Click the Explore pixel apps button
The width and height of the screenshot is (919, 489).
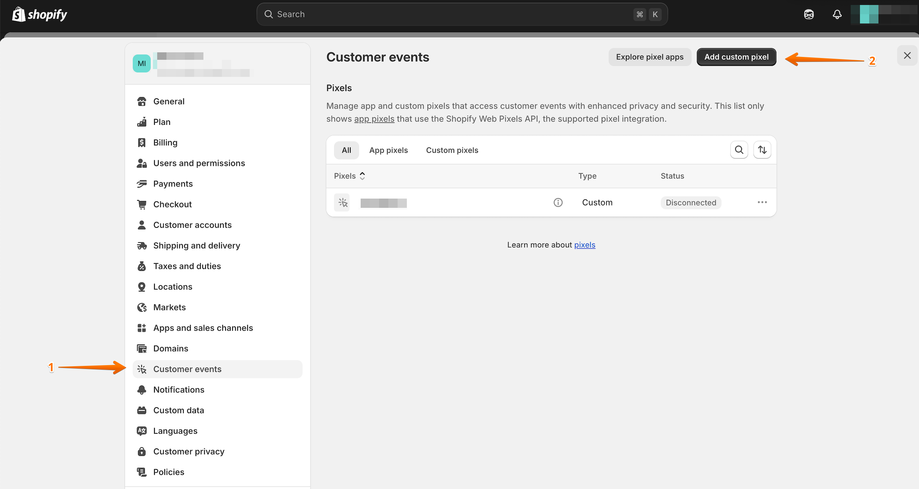point(649,57)
